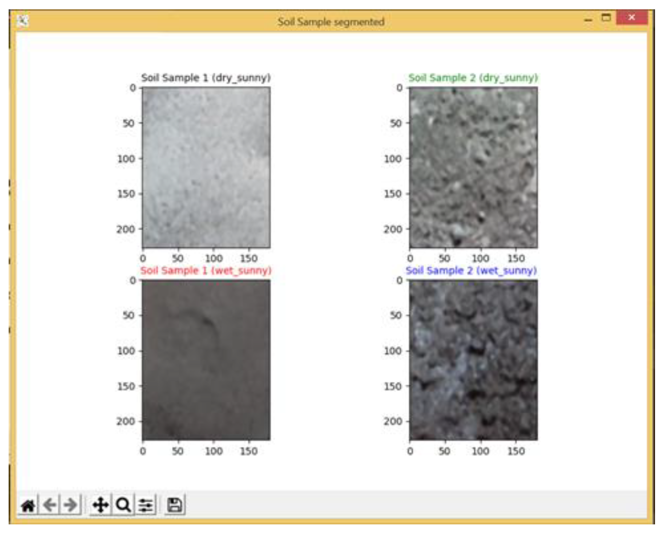Save the figure with floppy icon
664x533 pixels.
coord(174,505)
